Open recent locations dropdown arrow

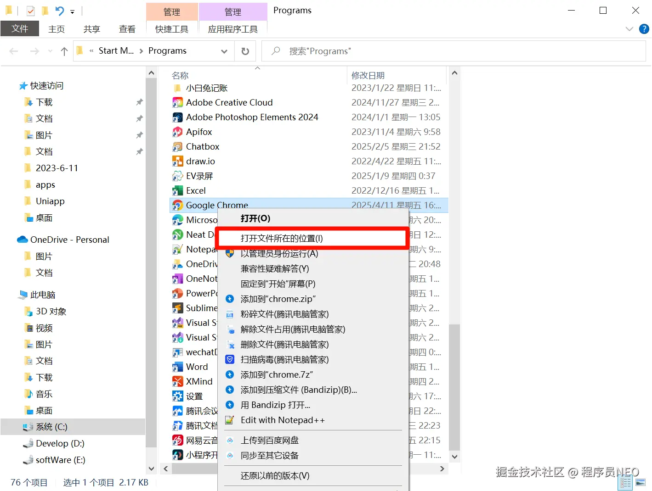pos(50,51)
